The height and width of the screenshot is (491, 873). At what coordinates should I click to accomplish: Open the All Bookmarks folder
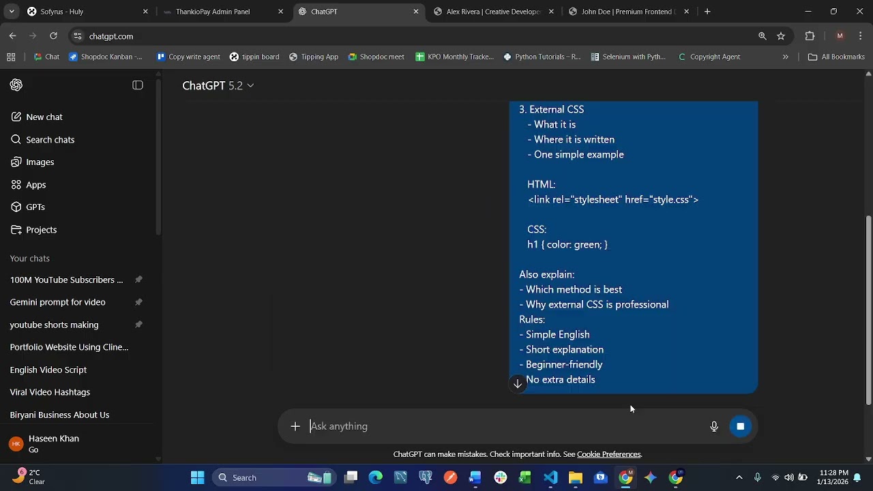click(836, 57)
